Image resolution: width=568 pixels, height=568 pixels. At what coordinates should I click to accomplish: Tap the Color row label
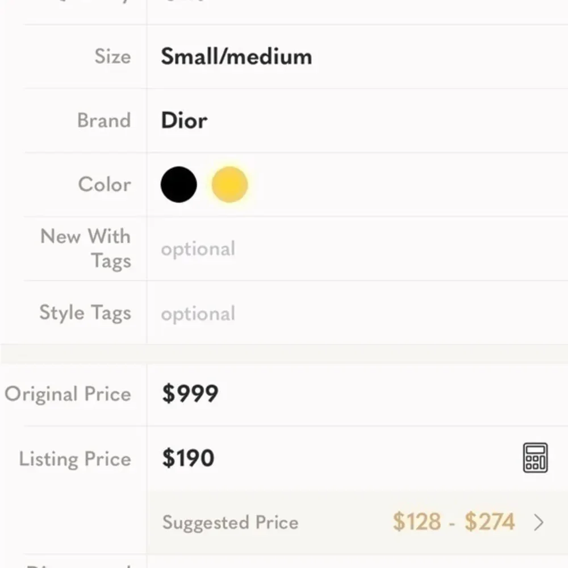pos(105,185)
